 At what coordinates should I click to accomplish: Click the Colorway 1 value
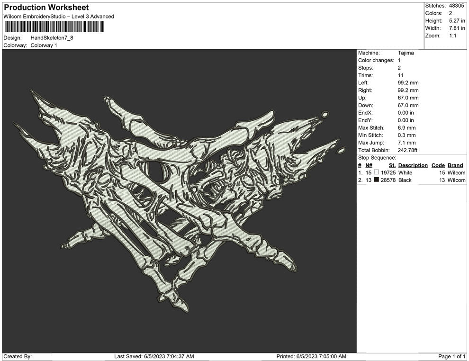(44, 45)
